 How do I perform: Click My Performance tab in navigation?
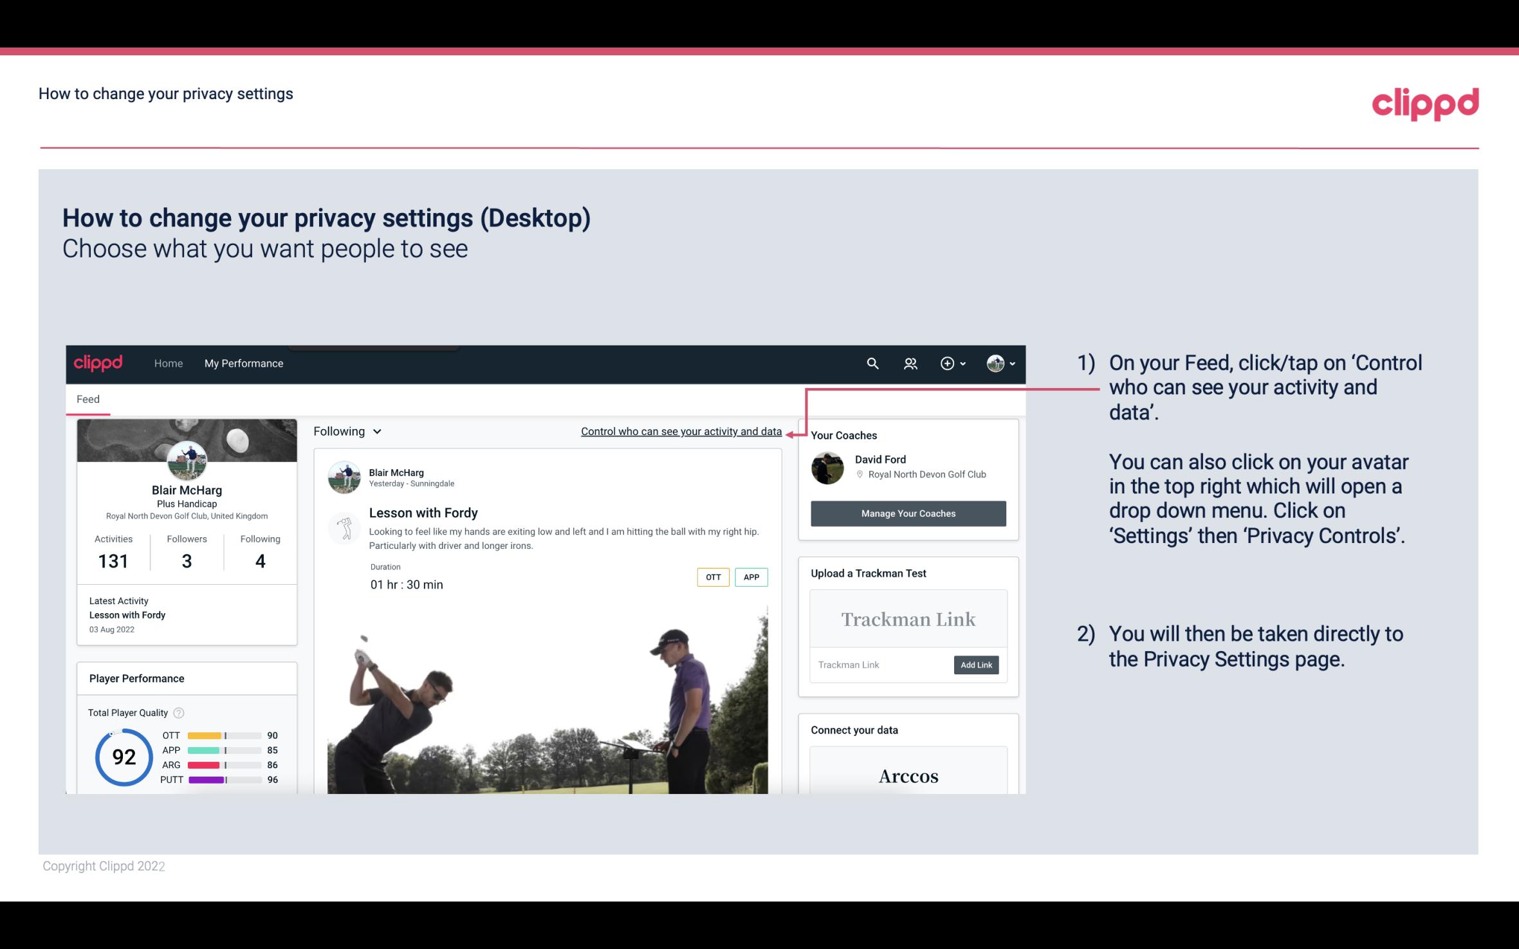244,363
